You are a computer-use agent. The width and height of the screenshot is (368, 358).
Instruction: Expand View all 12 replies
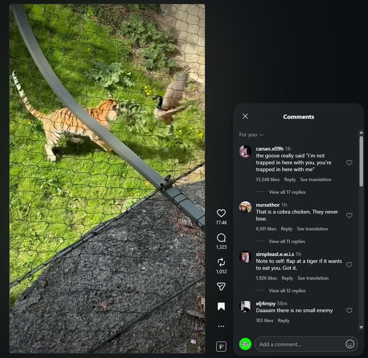(287, 291)
